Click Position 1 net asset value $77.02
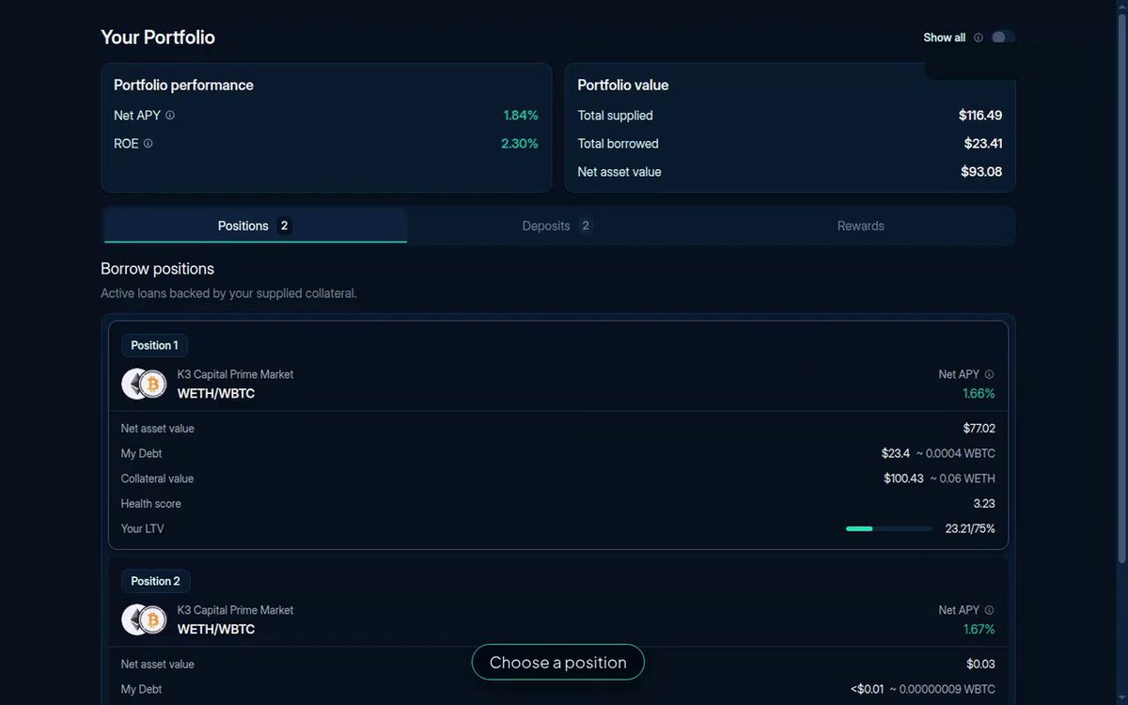 tap(979, 429)
